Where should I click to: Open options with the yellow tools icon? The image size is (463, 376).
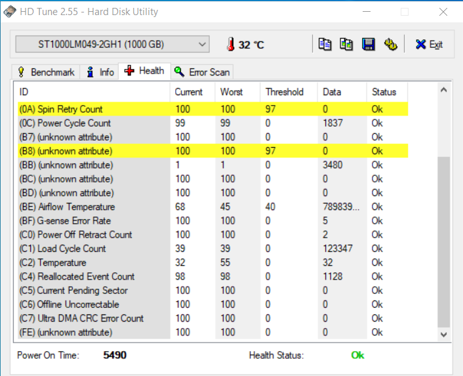(390, 45)
